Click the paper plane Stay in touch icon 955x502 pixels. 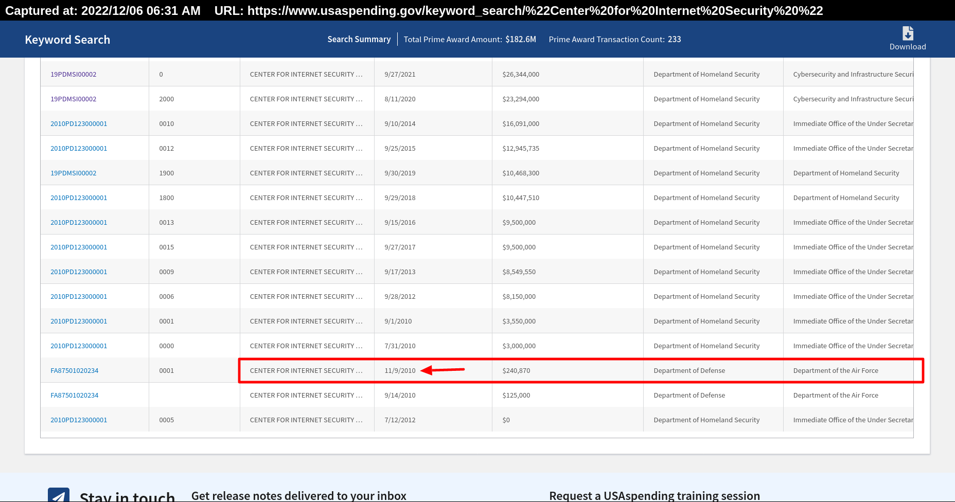coord(59,495)
